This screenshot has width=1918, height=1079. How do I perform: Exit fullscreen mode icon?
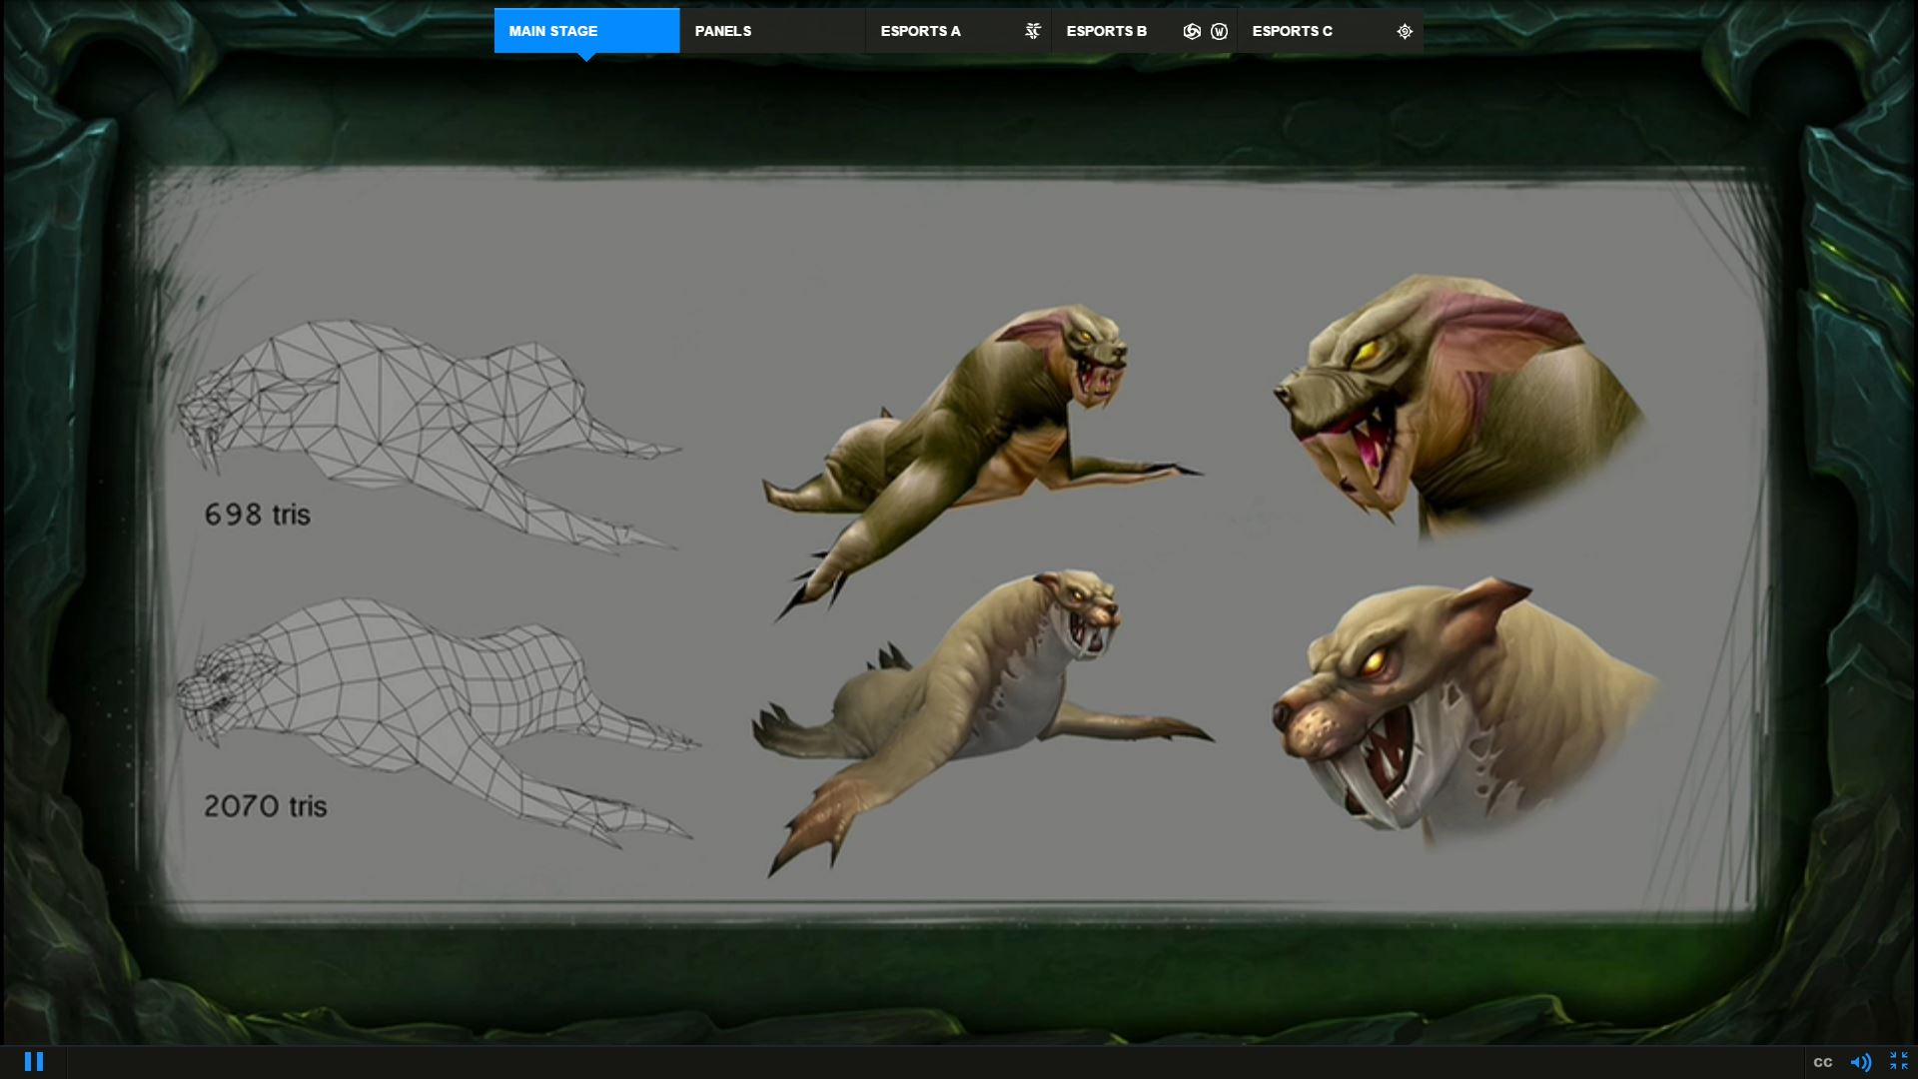point(1898,1061)
